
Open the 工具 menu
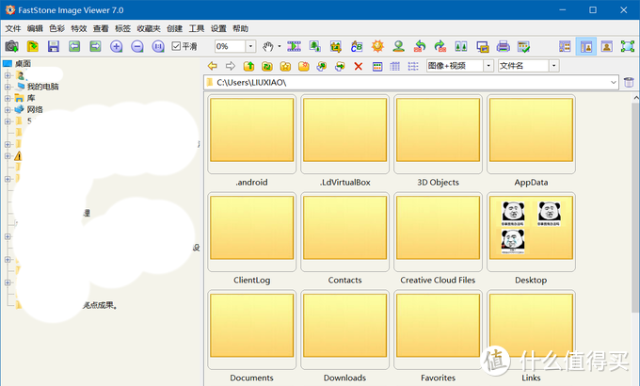pos(197,28)
